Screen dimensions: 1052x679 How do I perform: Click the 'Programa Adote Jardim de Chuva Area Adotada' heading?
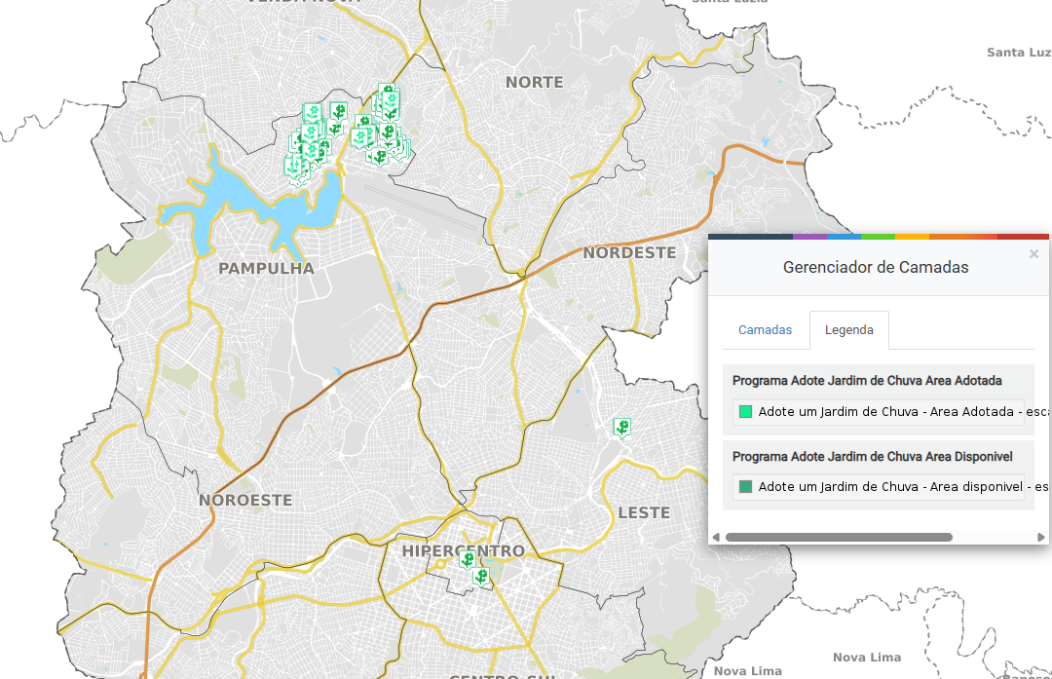click(x=867, y=381)
